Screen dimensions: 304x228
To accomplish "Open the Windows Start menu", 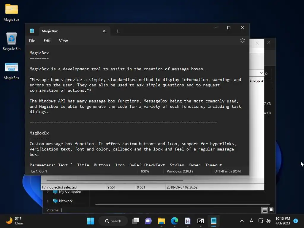I will 91,221.
